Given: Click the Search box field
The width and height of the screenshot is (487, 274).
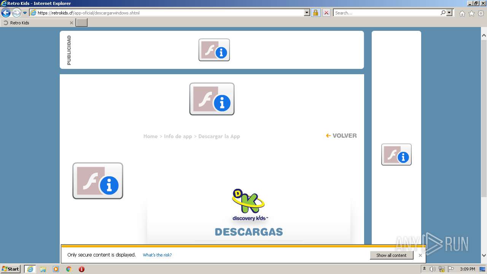Looking at the screenshot, I should pos(386,13).
